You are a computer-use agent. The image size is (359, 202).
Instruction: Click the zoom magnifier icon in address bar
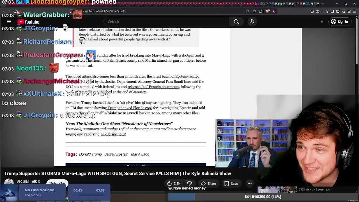[x=248, y=11]
